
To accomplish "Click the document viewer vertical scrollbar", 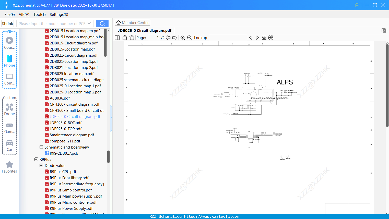I will click(387, 86).
